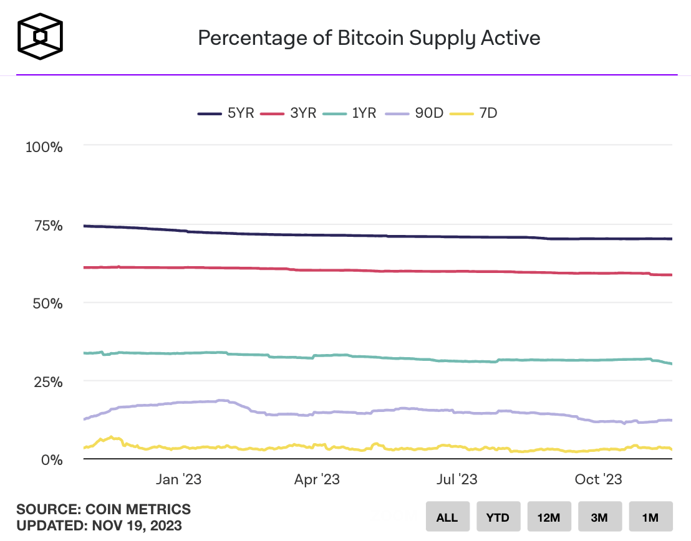Click the Jul '23 axis label

[457, 479]
